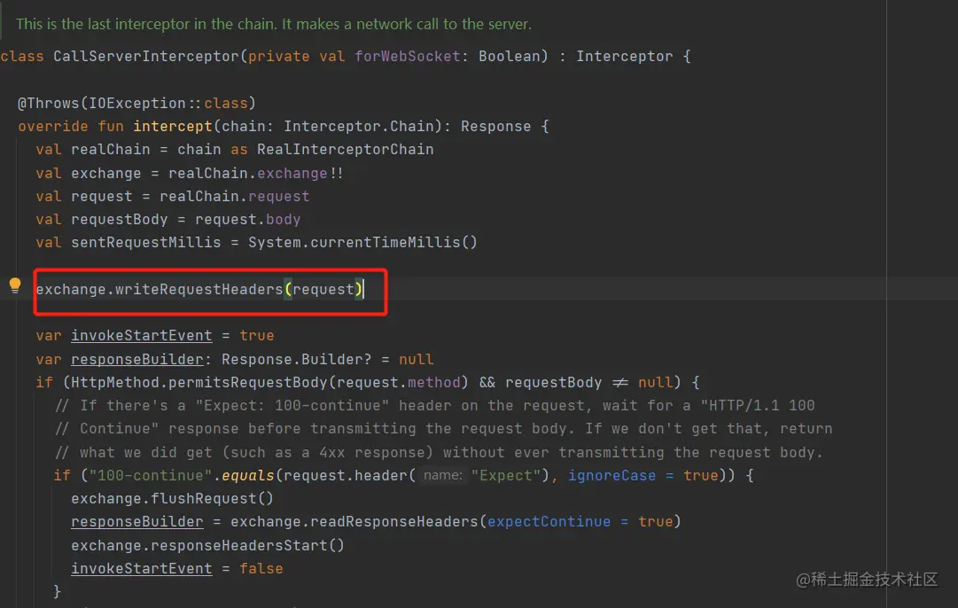This screenshot has width=958, height=608.
Task: Click the doc comment about last interceptor
Action: (x=274, y=25)
